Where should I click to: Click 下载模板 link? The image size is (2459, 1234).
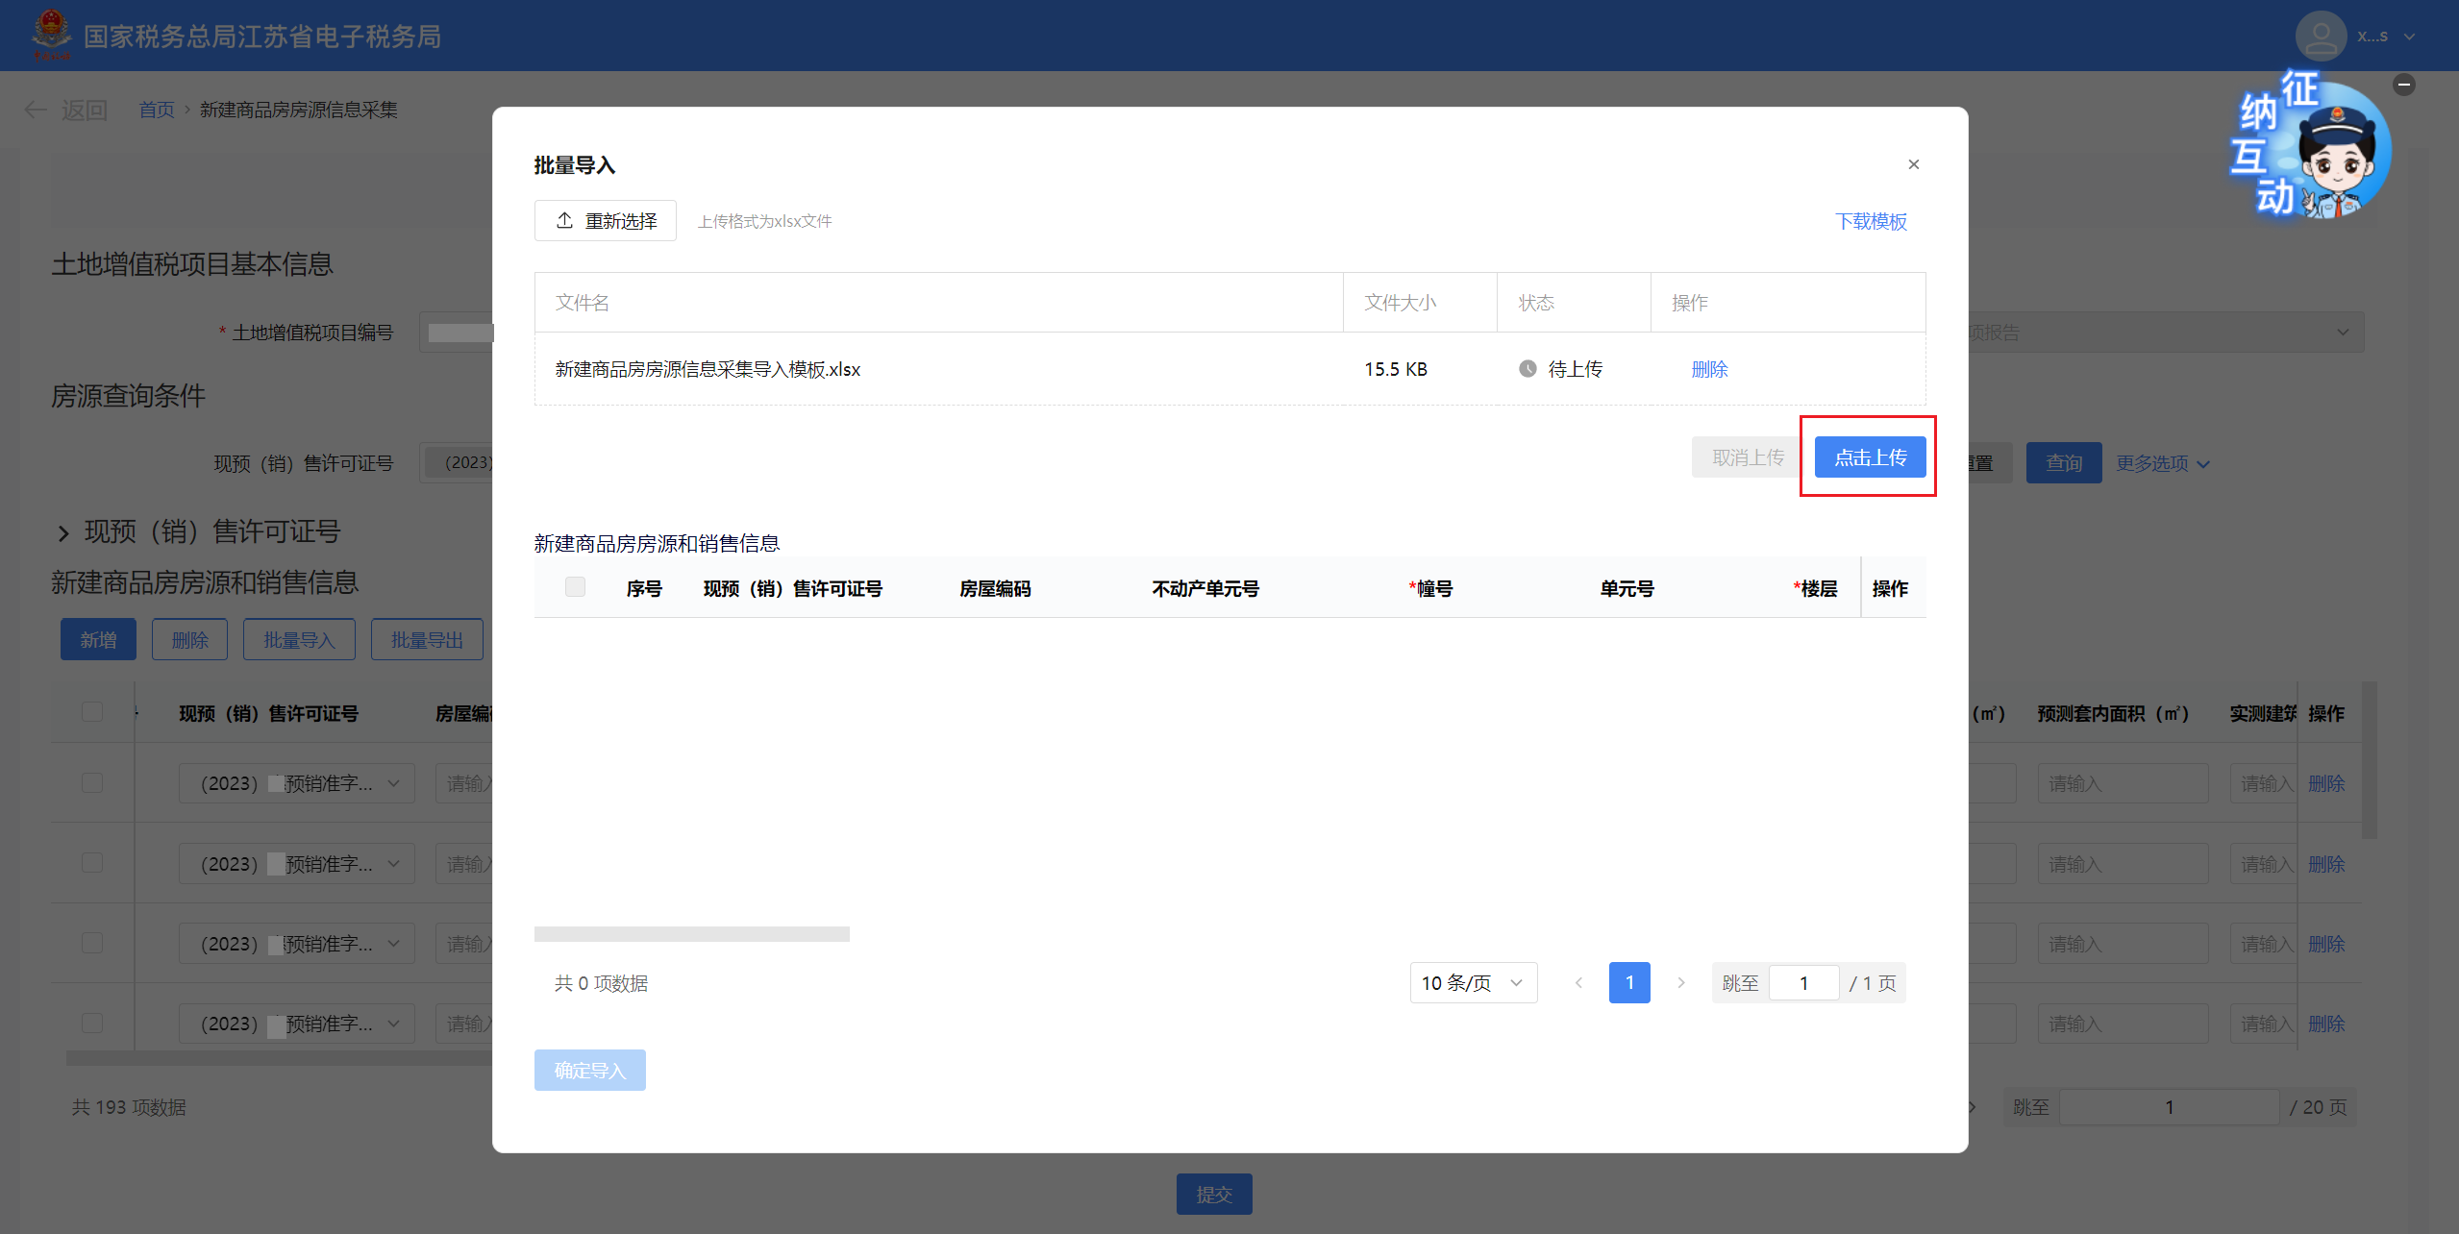pyautogui.click(x=1870, y=221)
